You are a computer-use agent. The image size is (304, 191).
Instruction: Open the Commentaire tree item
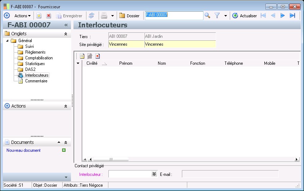pos(36,81)
